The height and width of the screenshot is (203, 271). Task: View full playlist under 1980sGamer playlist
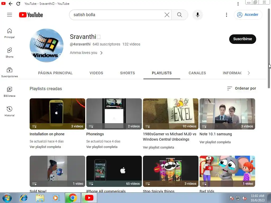coord(159,147)
